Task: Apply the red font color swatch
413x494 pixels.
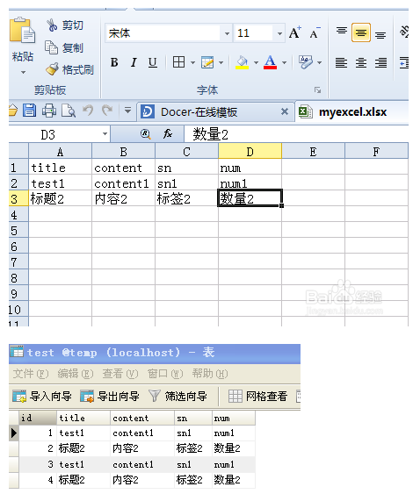Action: click(x=271, y=62)
